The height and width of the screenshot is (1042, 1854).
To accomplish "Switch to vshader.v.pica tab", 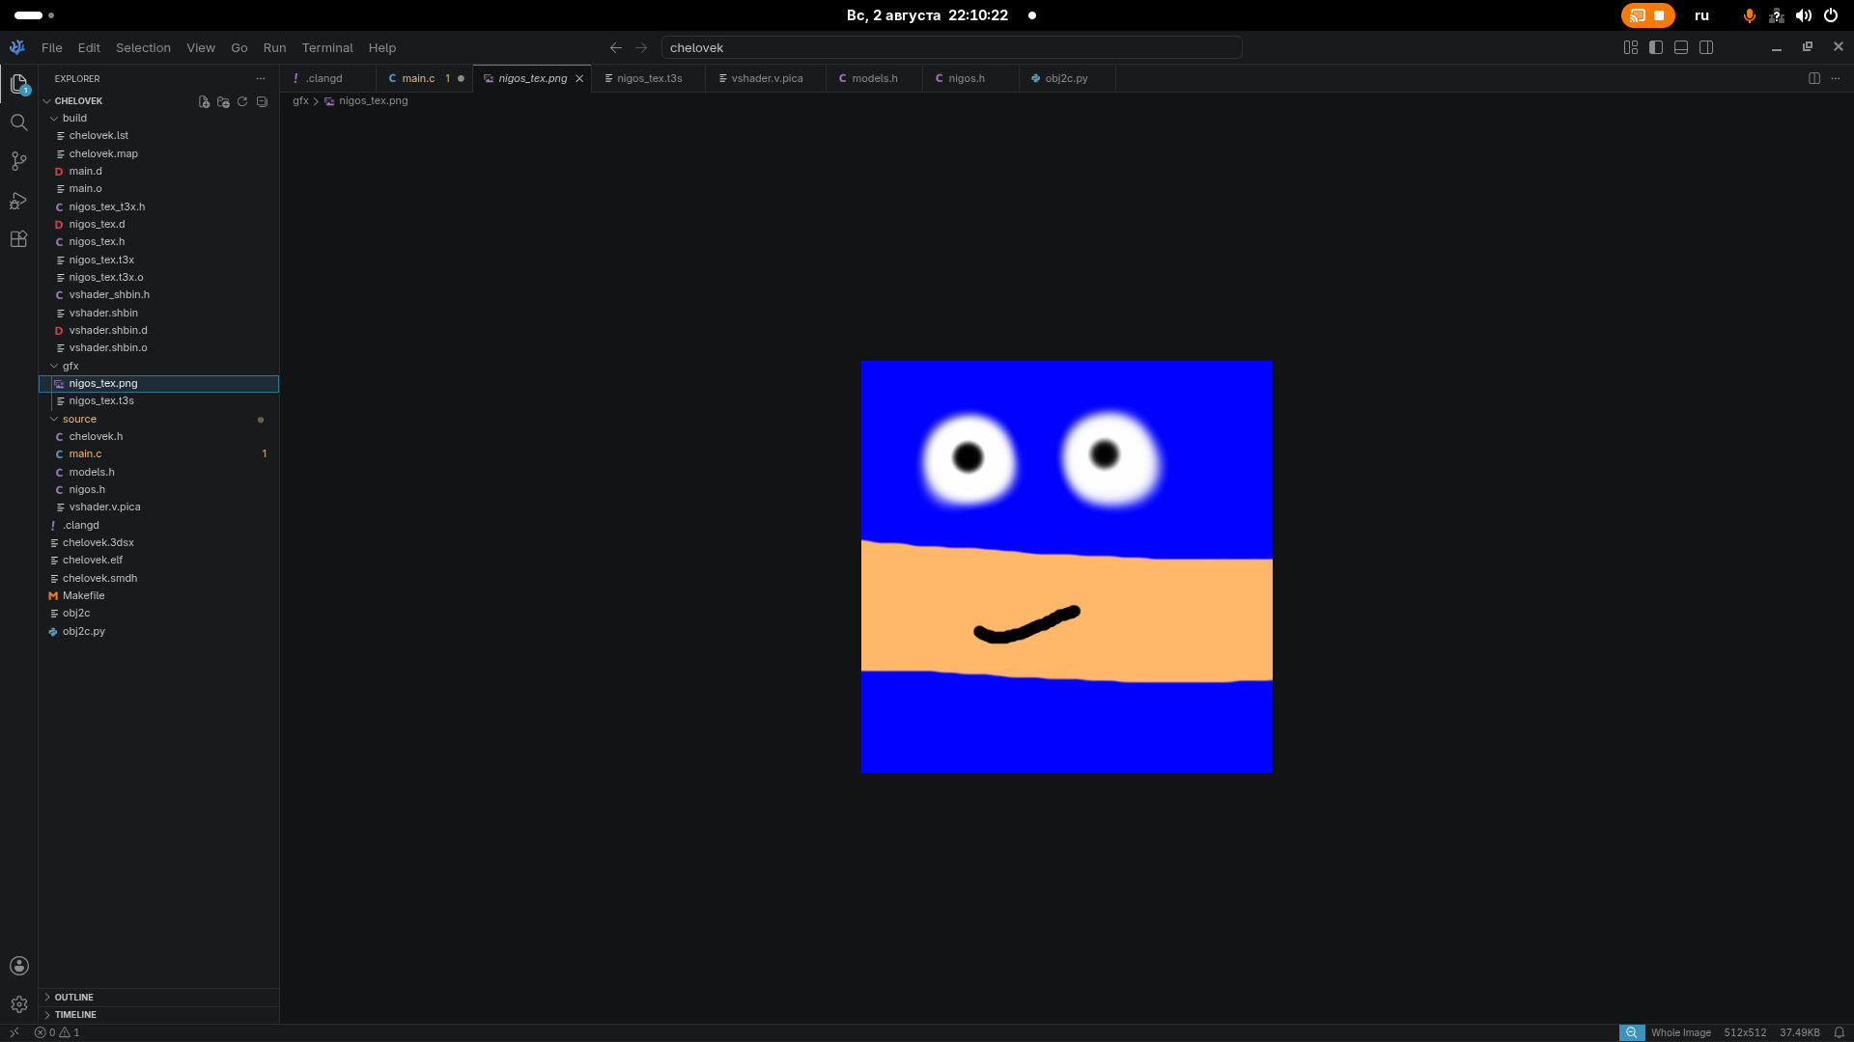I will 767,79.
